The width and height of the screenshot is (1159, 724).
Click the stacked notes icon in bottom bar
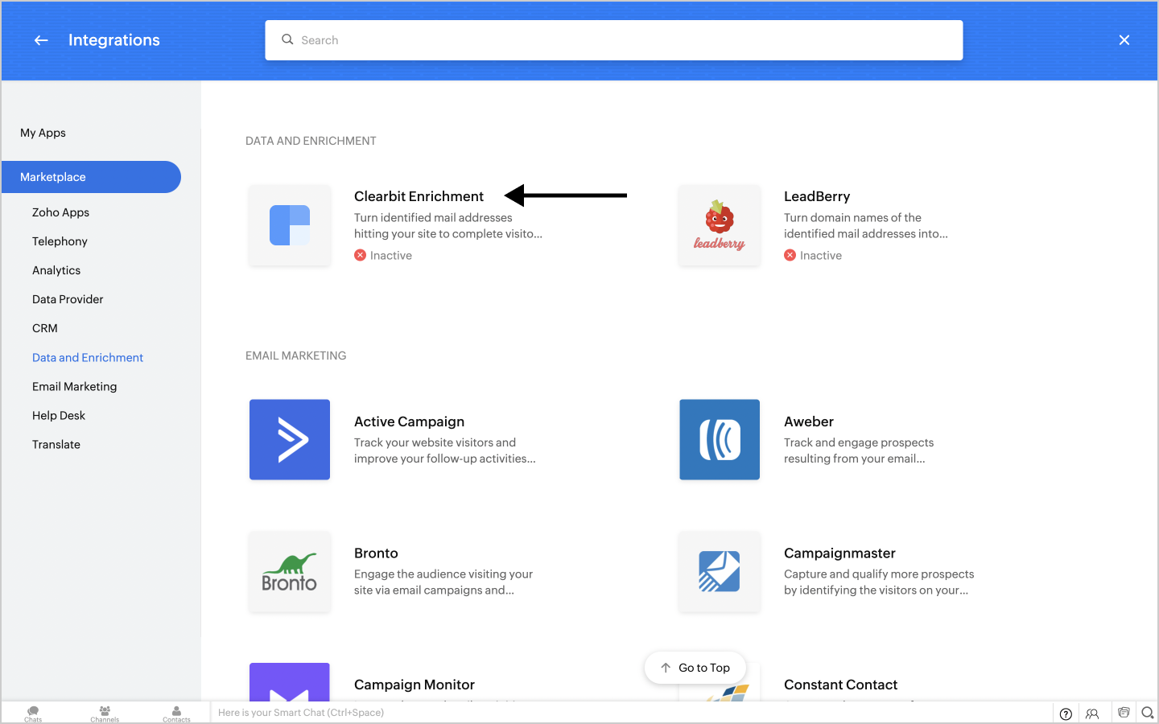coord(1124,713)
